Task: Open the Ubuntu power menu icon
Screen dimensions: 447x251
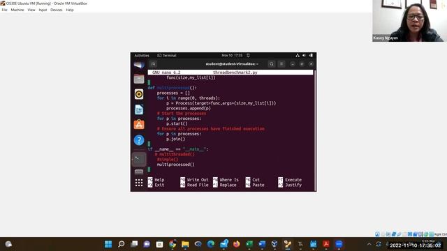Action: pyautogui.click(x=311, y=56)
